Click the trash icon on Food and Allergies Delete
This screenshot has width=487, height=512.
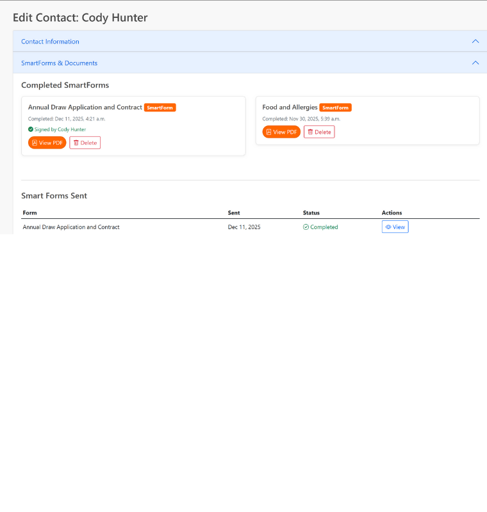(310, 131)
